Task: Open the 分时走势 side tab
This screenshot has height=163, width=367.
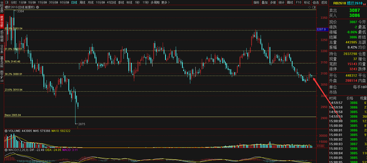Action: (2, 8)
